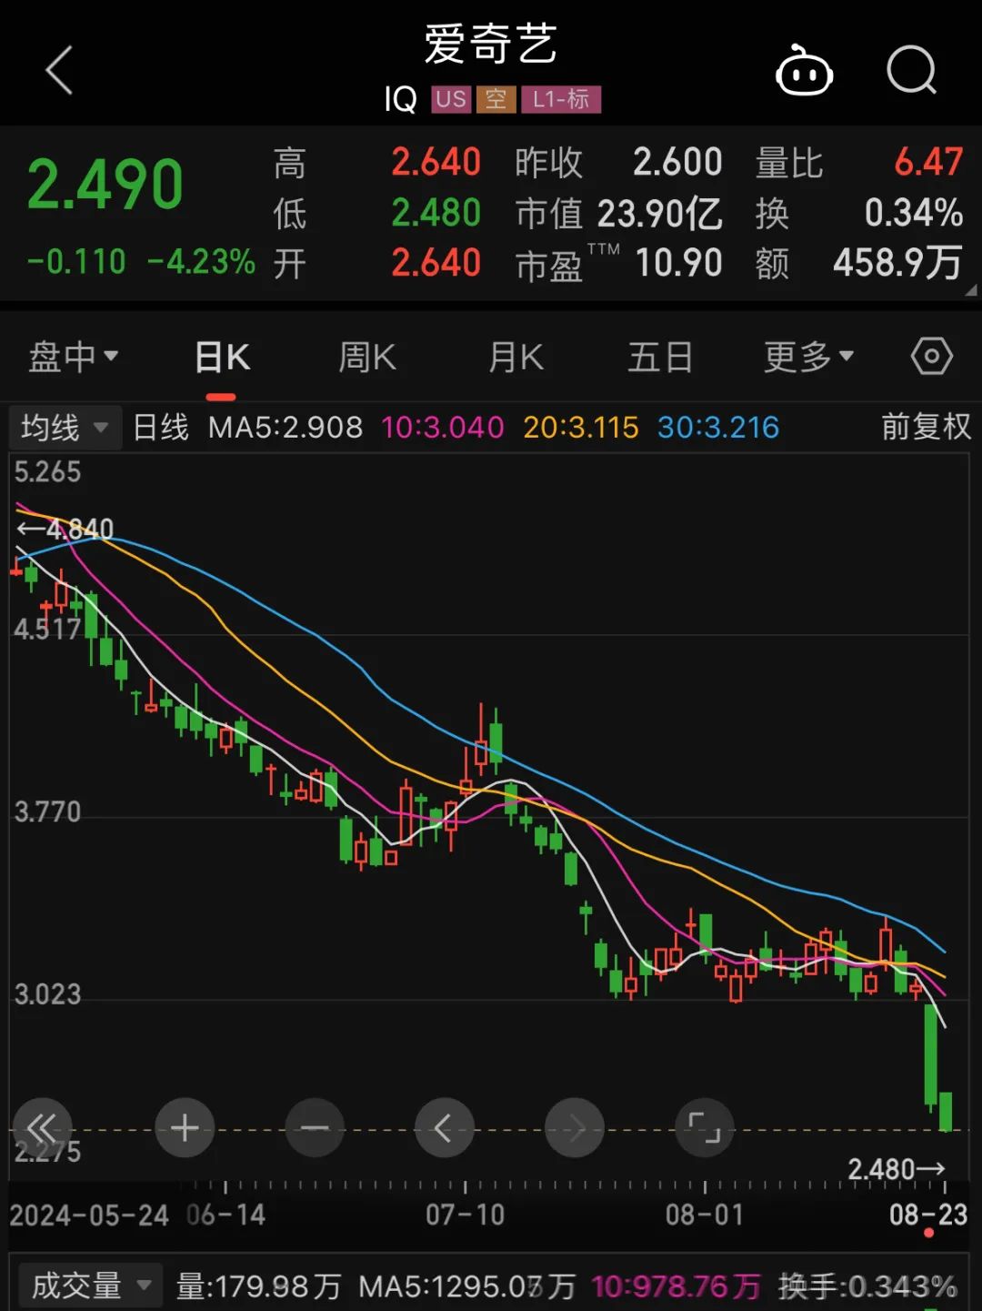This screenshot has width=982, height=1311.
Task: Move chart left with previous arrow
Action: point(444,1128)
